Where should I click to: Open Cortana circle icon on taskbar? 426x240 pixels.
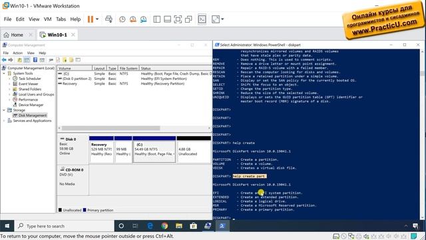click(x=121, y=226)
